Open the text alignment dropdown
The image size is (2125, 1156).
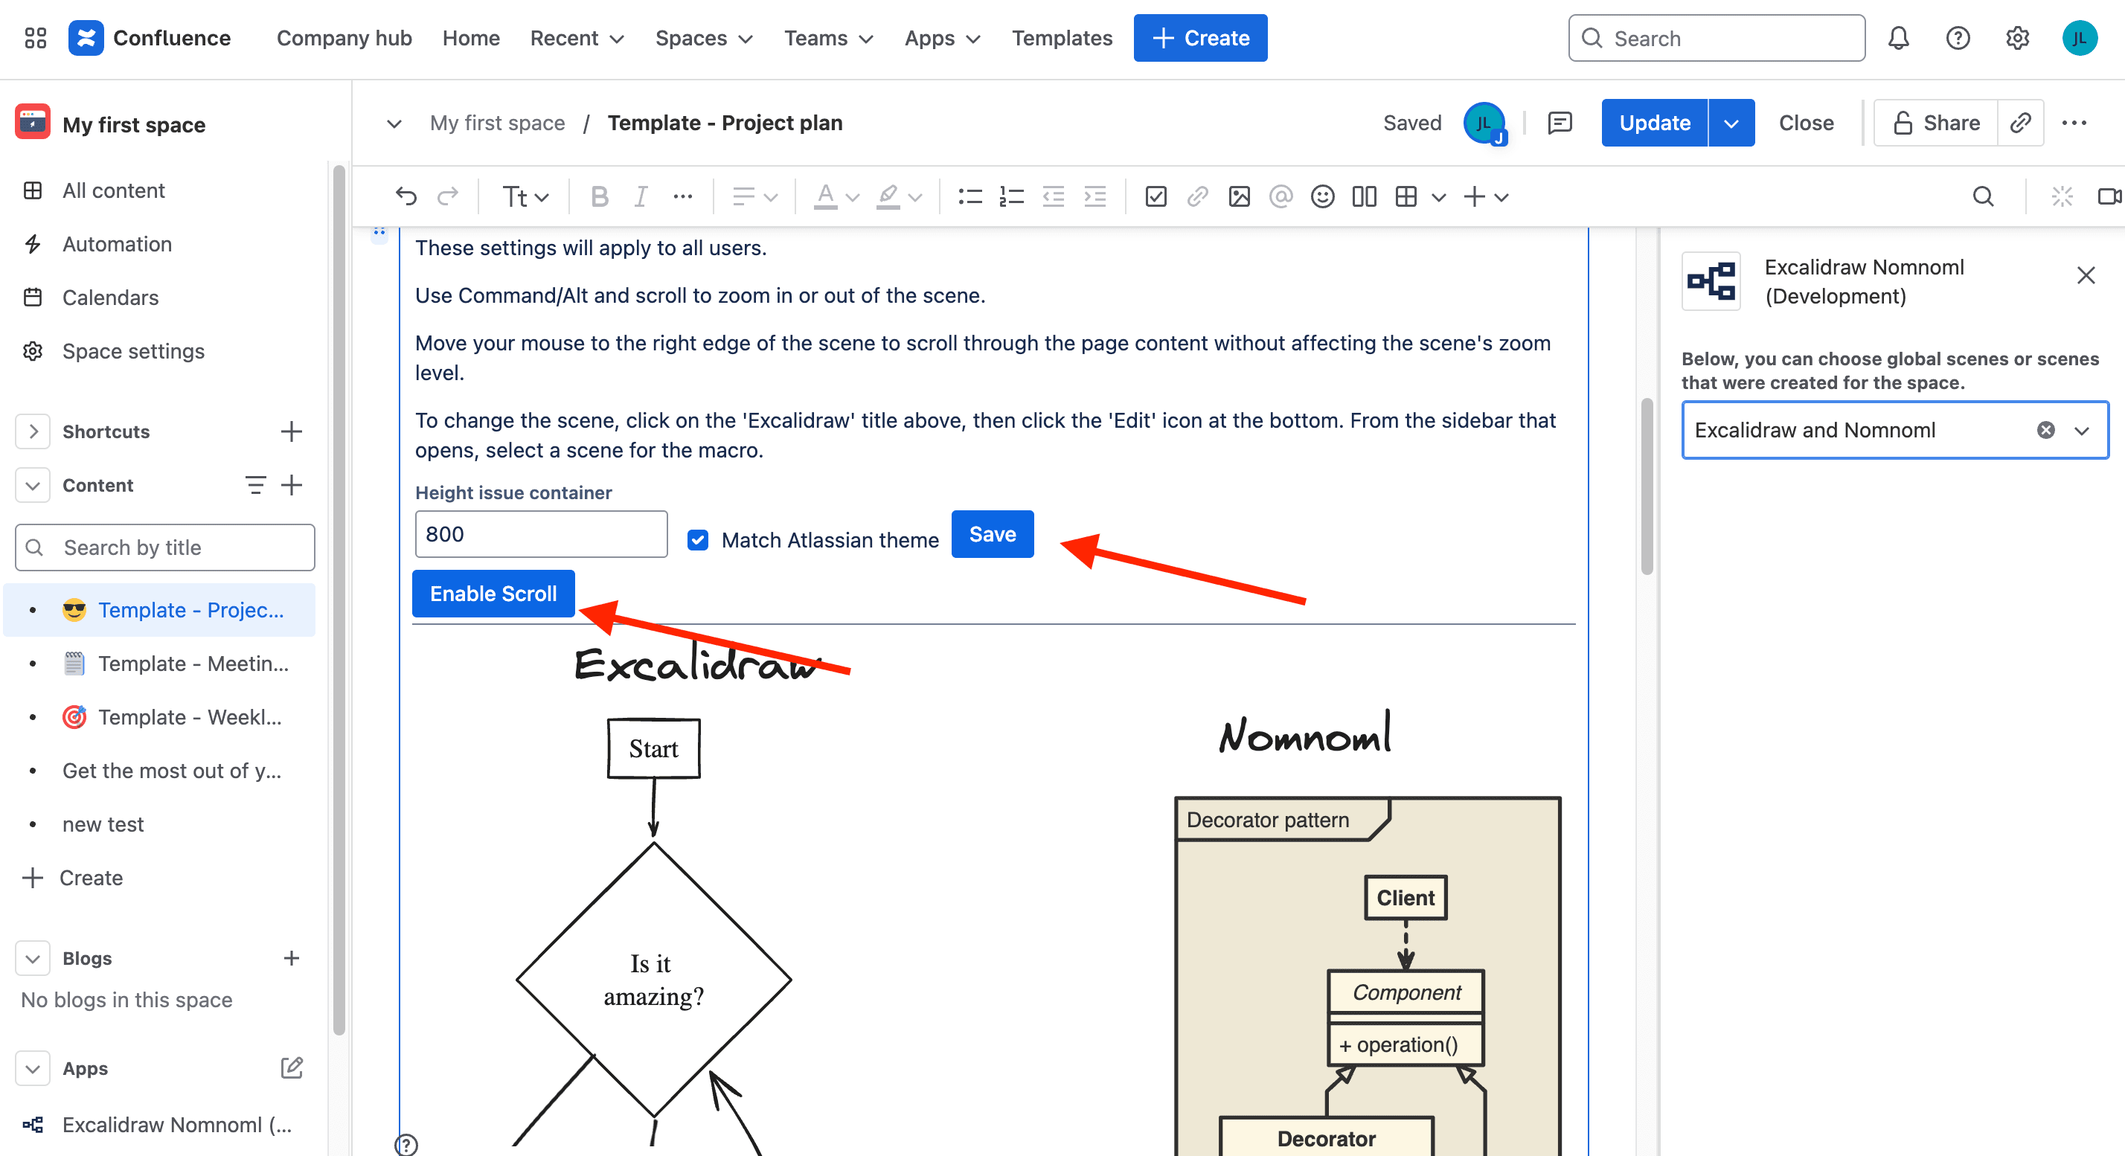point(754,196)
